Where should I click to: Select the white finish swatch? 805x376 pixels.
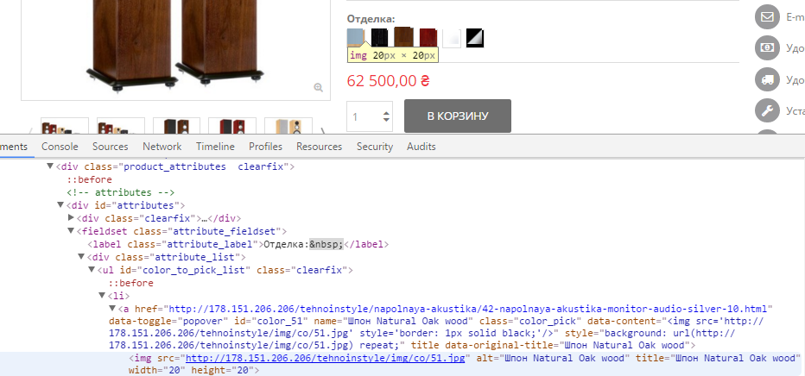pyautogui.click(x=452, y=39)
